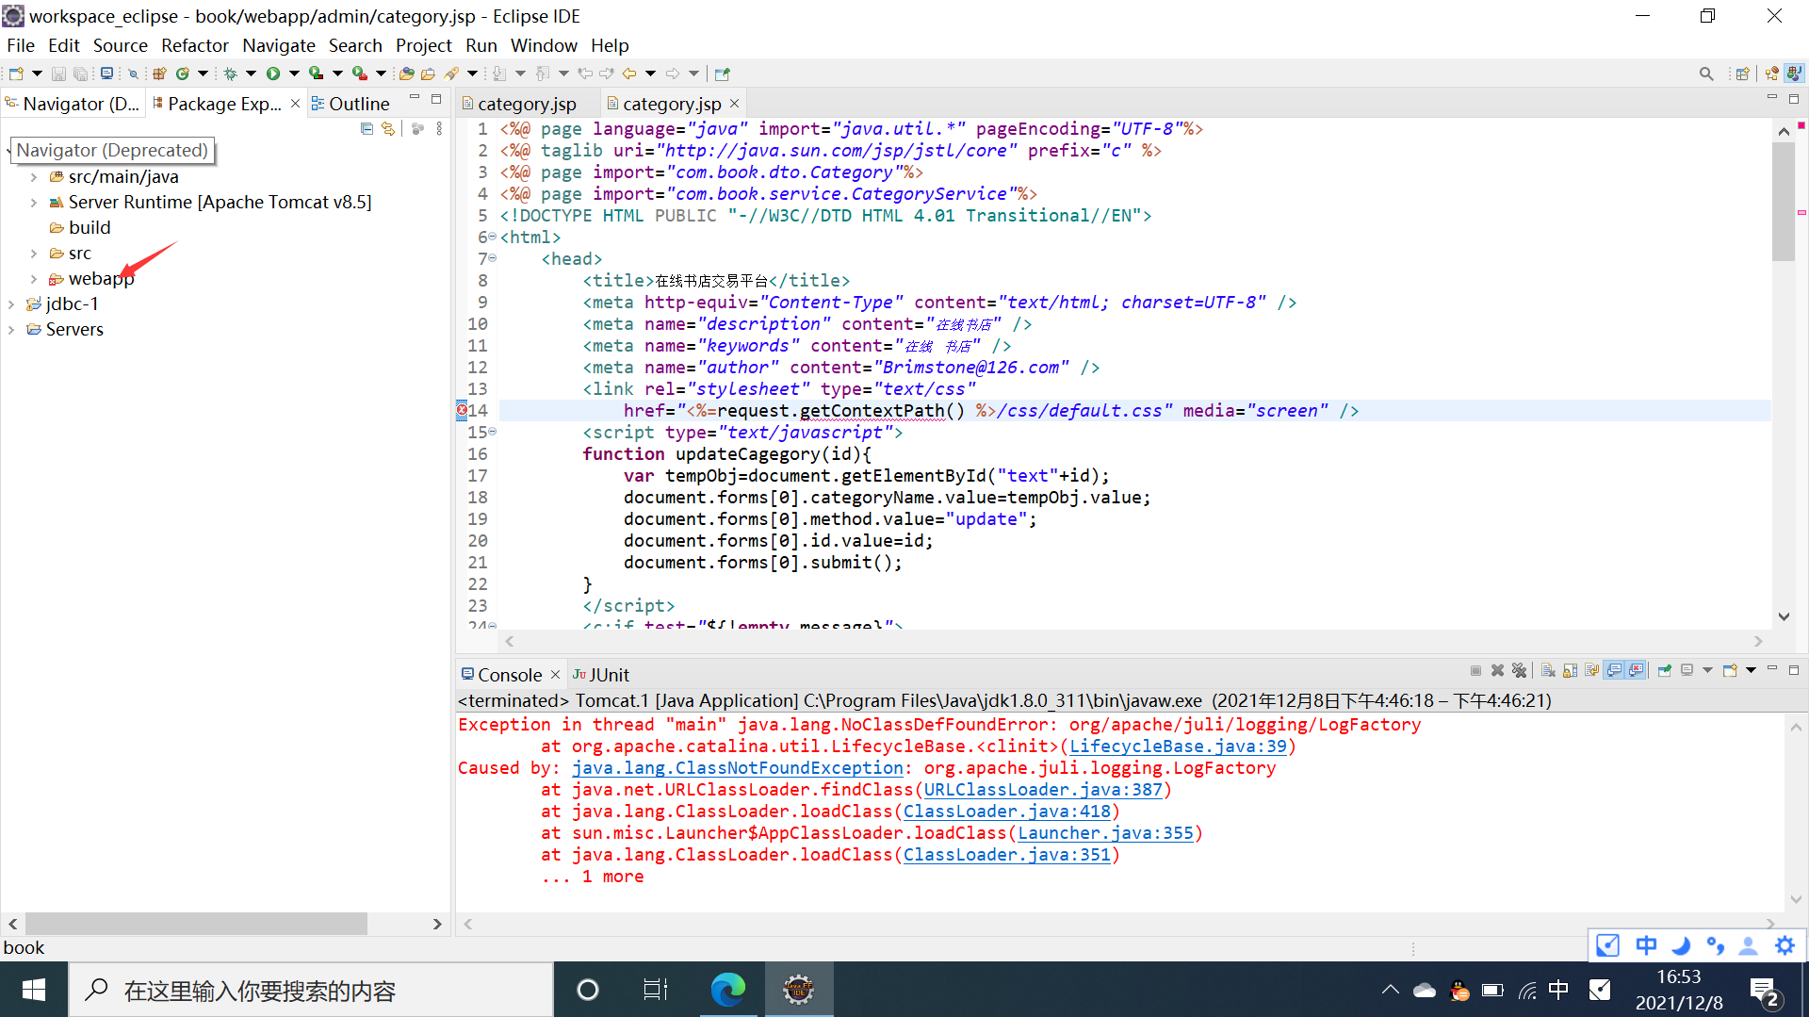Click the green Run button
The width and height of the screenshot is (1809, 1017).
pyautogui.click(x=273, y=74)
